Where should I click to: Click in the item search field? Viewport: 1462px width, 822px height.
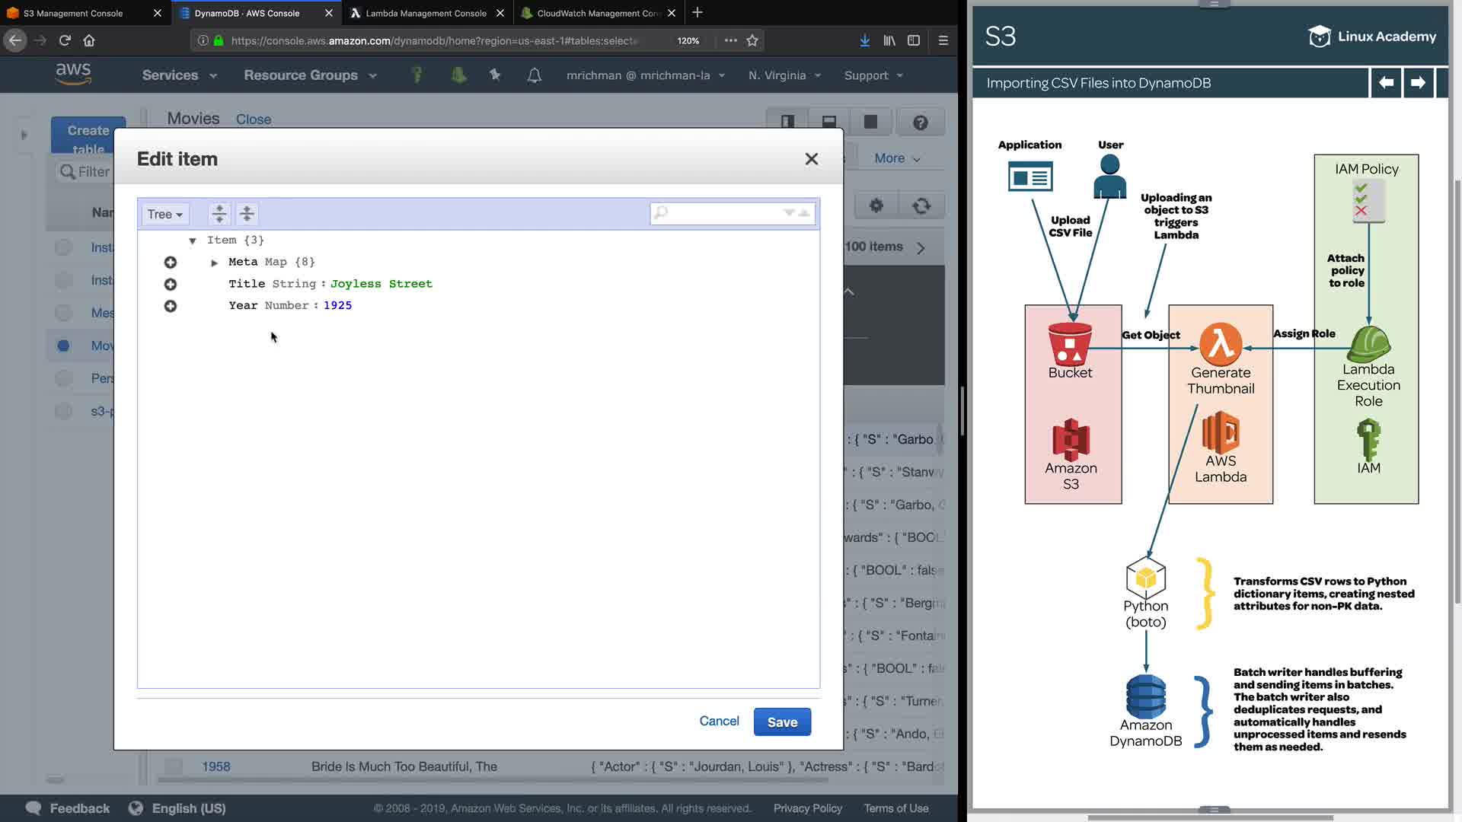[723, 214]
